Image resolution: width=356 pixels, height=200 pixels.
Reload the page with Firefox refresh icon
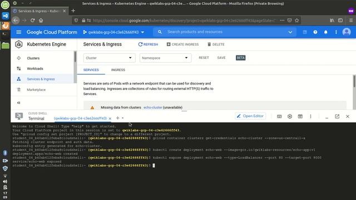pyautogui.click(x=32, y=21)
